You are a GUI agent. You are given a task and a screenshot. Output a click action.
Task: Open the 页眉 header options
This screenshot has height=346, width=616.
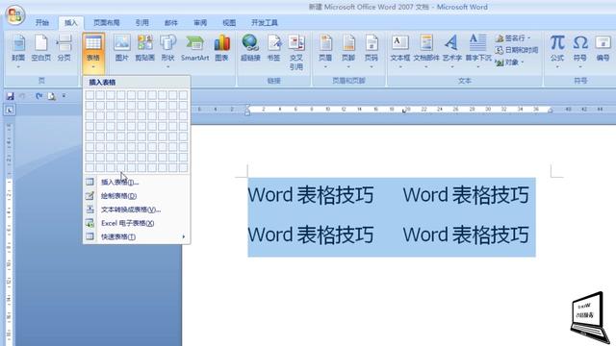[x=325, y=51]
